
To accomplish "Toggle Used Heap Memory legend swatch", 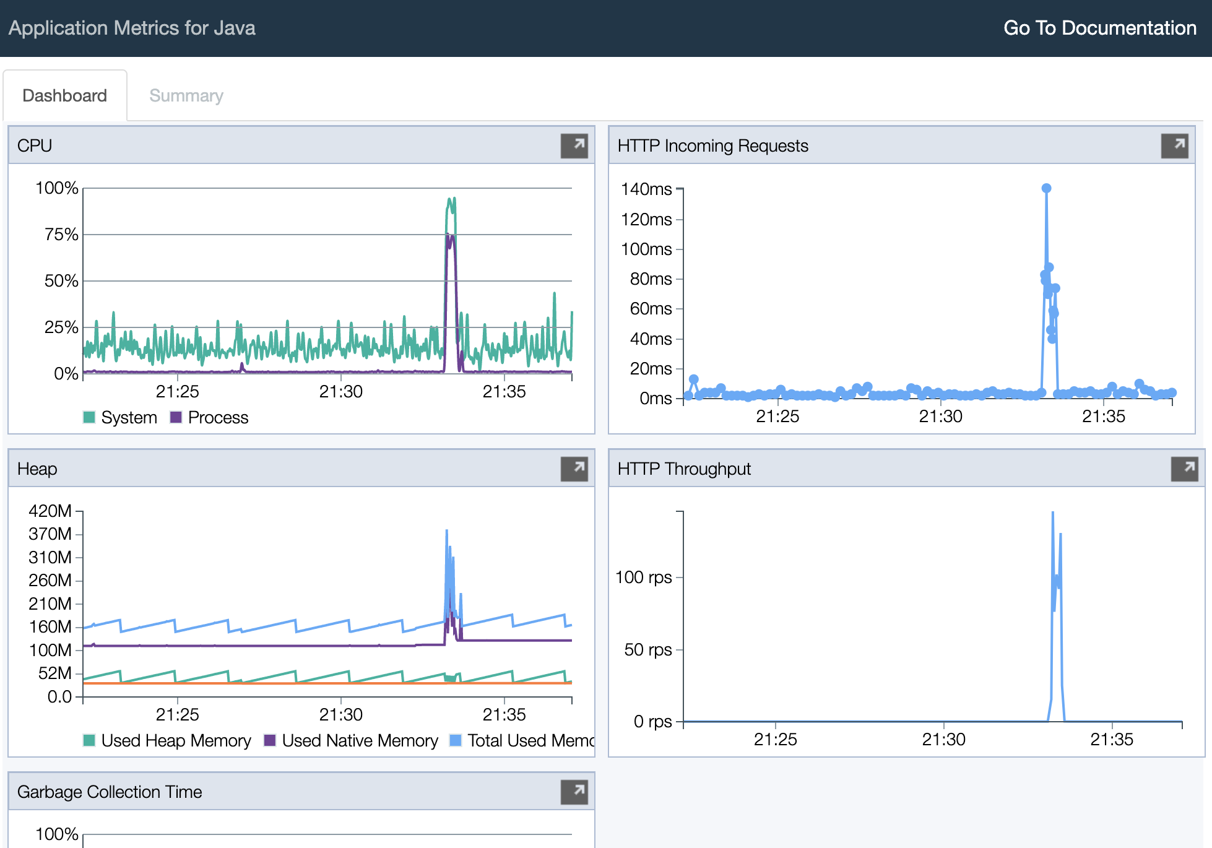I will 89,740.
